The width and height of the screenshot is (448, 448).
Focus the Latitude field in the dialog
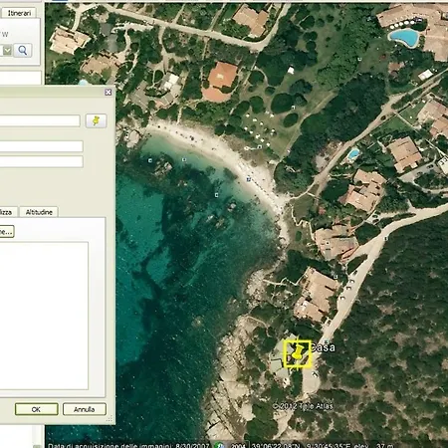[x=41, y=146]
